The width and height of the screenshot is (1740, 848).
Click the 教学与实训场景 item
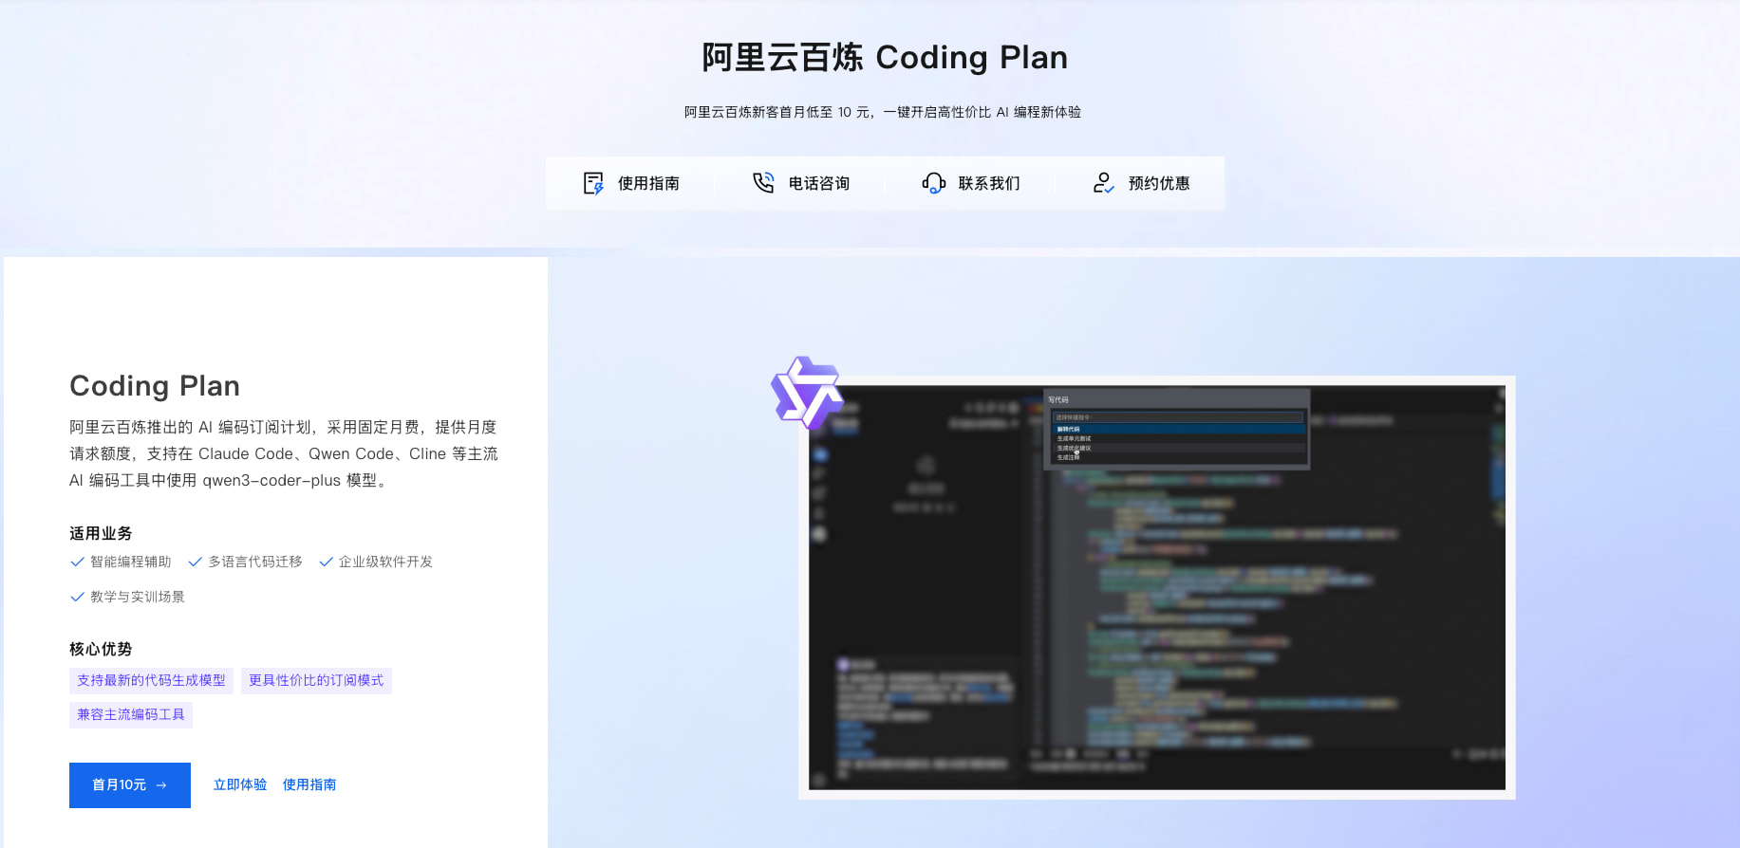(x=127, y=597)
